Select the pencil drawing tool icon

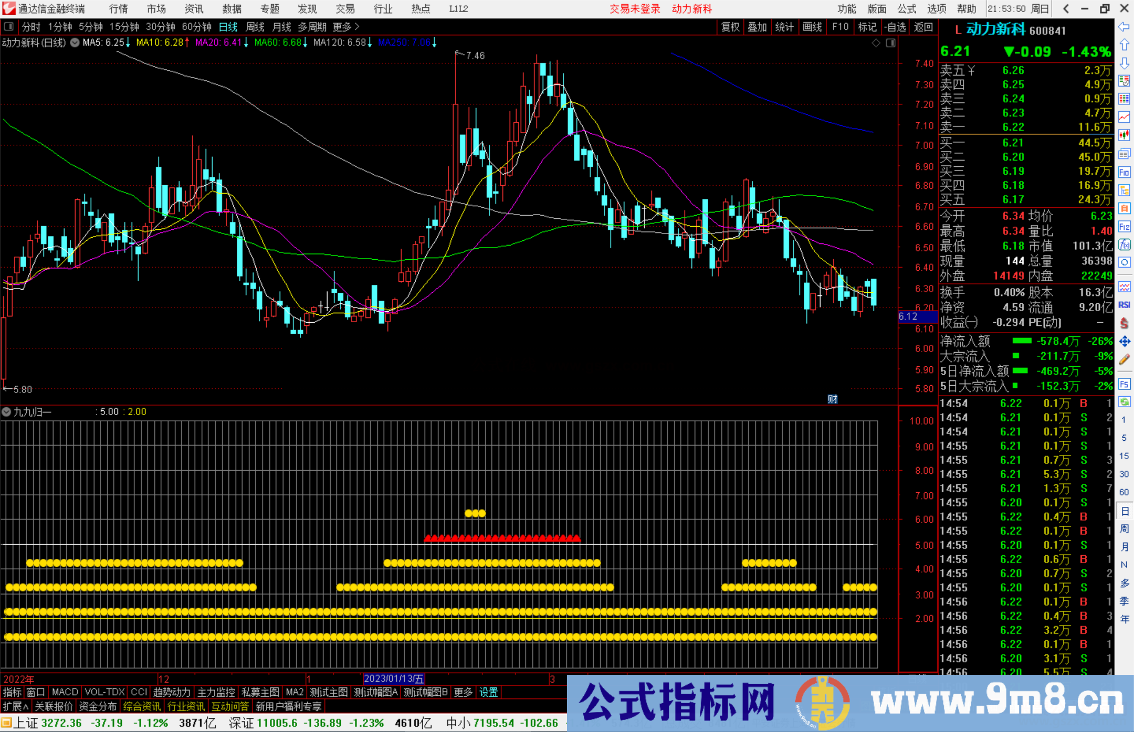coord(1125,359)
